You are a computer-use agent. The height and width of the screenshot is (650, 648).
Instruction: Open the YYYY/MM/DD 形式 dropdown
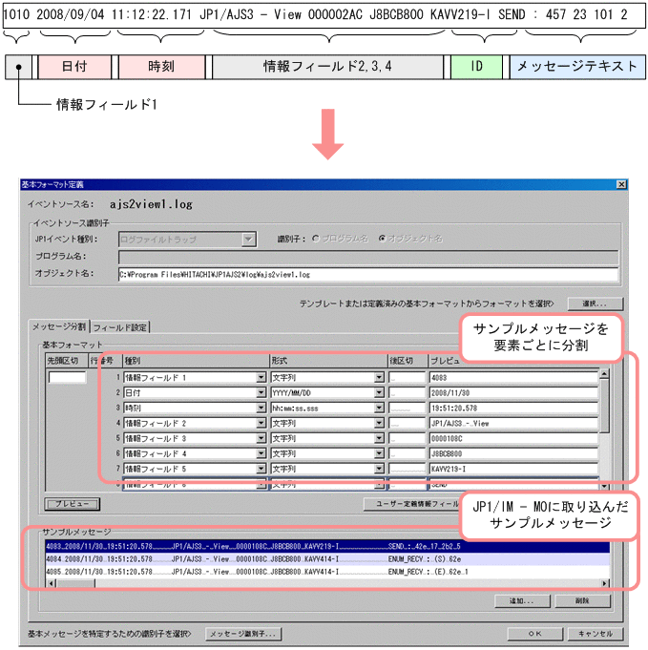pyautogui.click(x=379, y=392)
